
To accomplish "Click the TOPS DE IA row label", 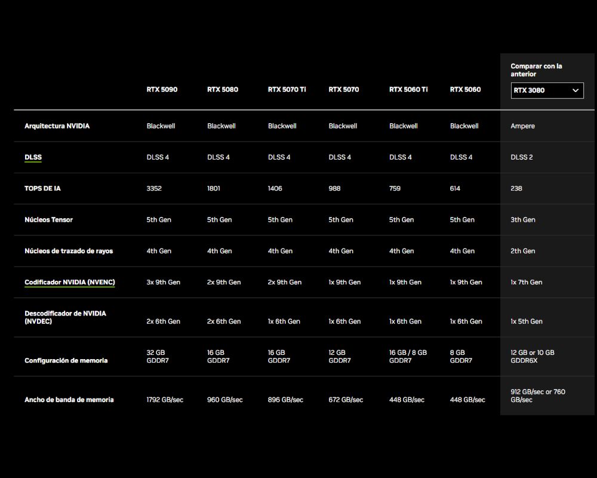I will coord(42,188).
